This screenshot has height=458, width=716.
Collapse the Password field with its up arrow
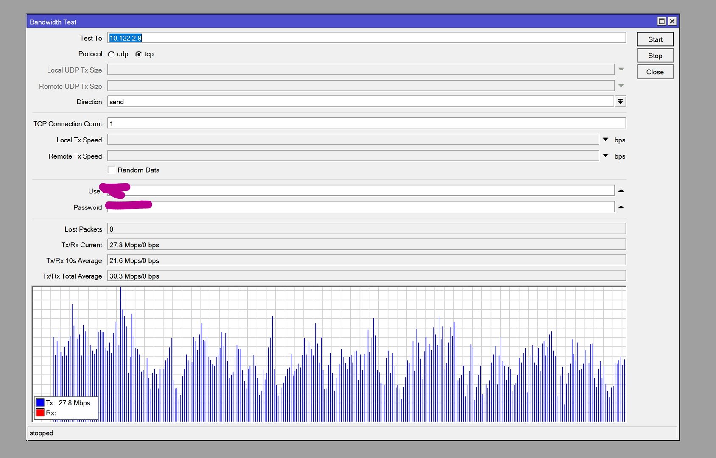coord(621,207)
